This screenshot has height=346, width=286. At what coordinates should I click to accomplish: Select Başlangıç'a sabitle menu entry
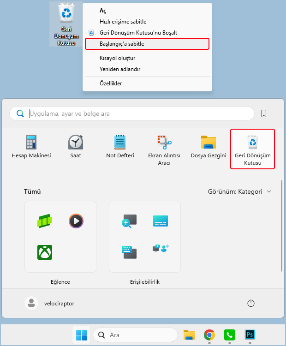click(147, 44)
